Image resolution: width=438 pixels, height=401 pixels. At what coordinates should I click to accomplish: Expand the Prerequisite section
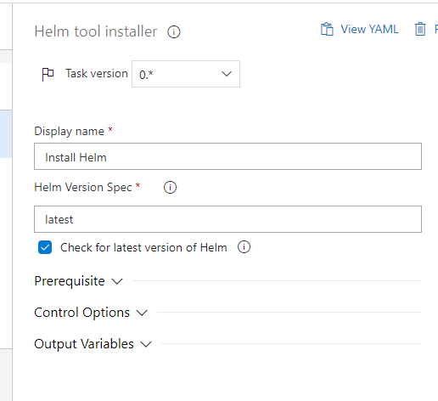(x=78, y=281)
